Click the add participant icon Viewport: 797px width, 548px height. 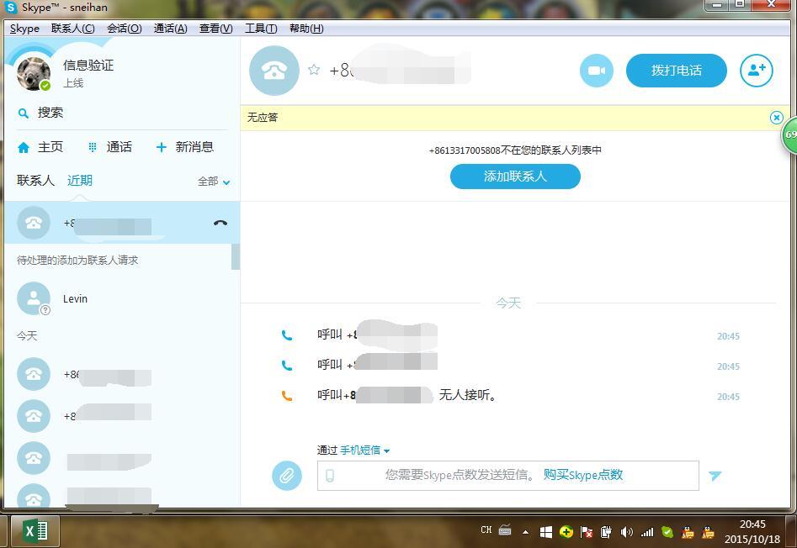(x=756, y=71)
